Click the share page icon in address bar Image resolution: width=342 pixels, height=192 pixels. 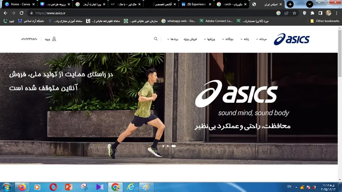286,13
